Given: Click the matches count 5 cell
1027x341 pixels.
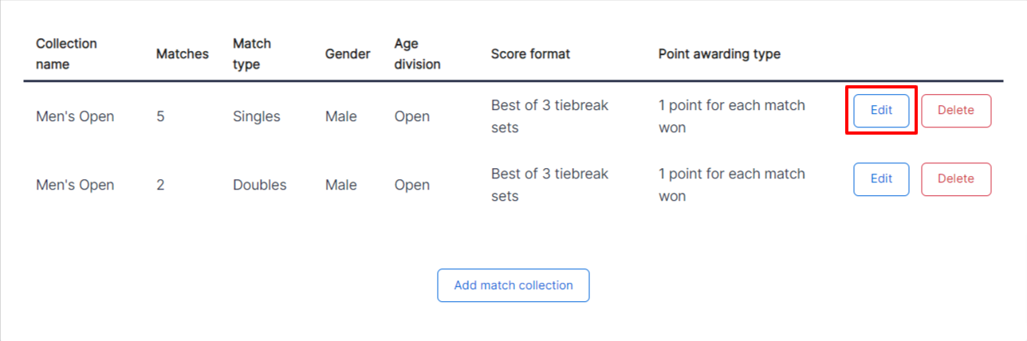Looking at the screenshot, I should tap(160, 116).
